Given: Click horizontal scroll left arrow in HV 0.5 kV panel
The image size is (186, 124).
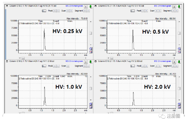Looking at the screenshot, I should [x=108, y=58].
